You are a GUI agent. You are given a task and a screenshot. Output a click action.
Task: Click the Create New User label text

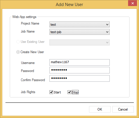(32, 52)
